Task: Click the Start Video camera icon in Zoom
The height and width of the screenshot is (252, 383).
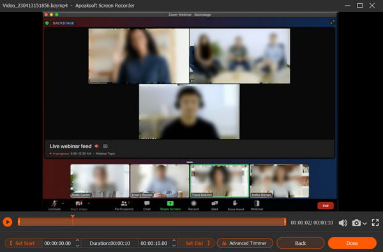Action: pos(79,203)
